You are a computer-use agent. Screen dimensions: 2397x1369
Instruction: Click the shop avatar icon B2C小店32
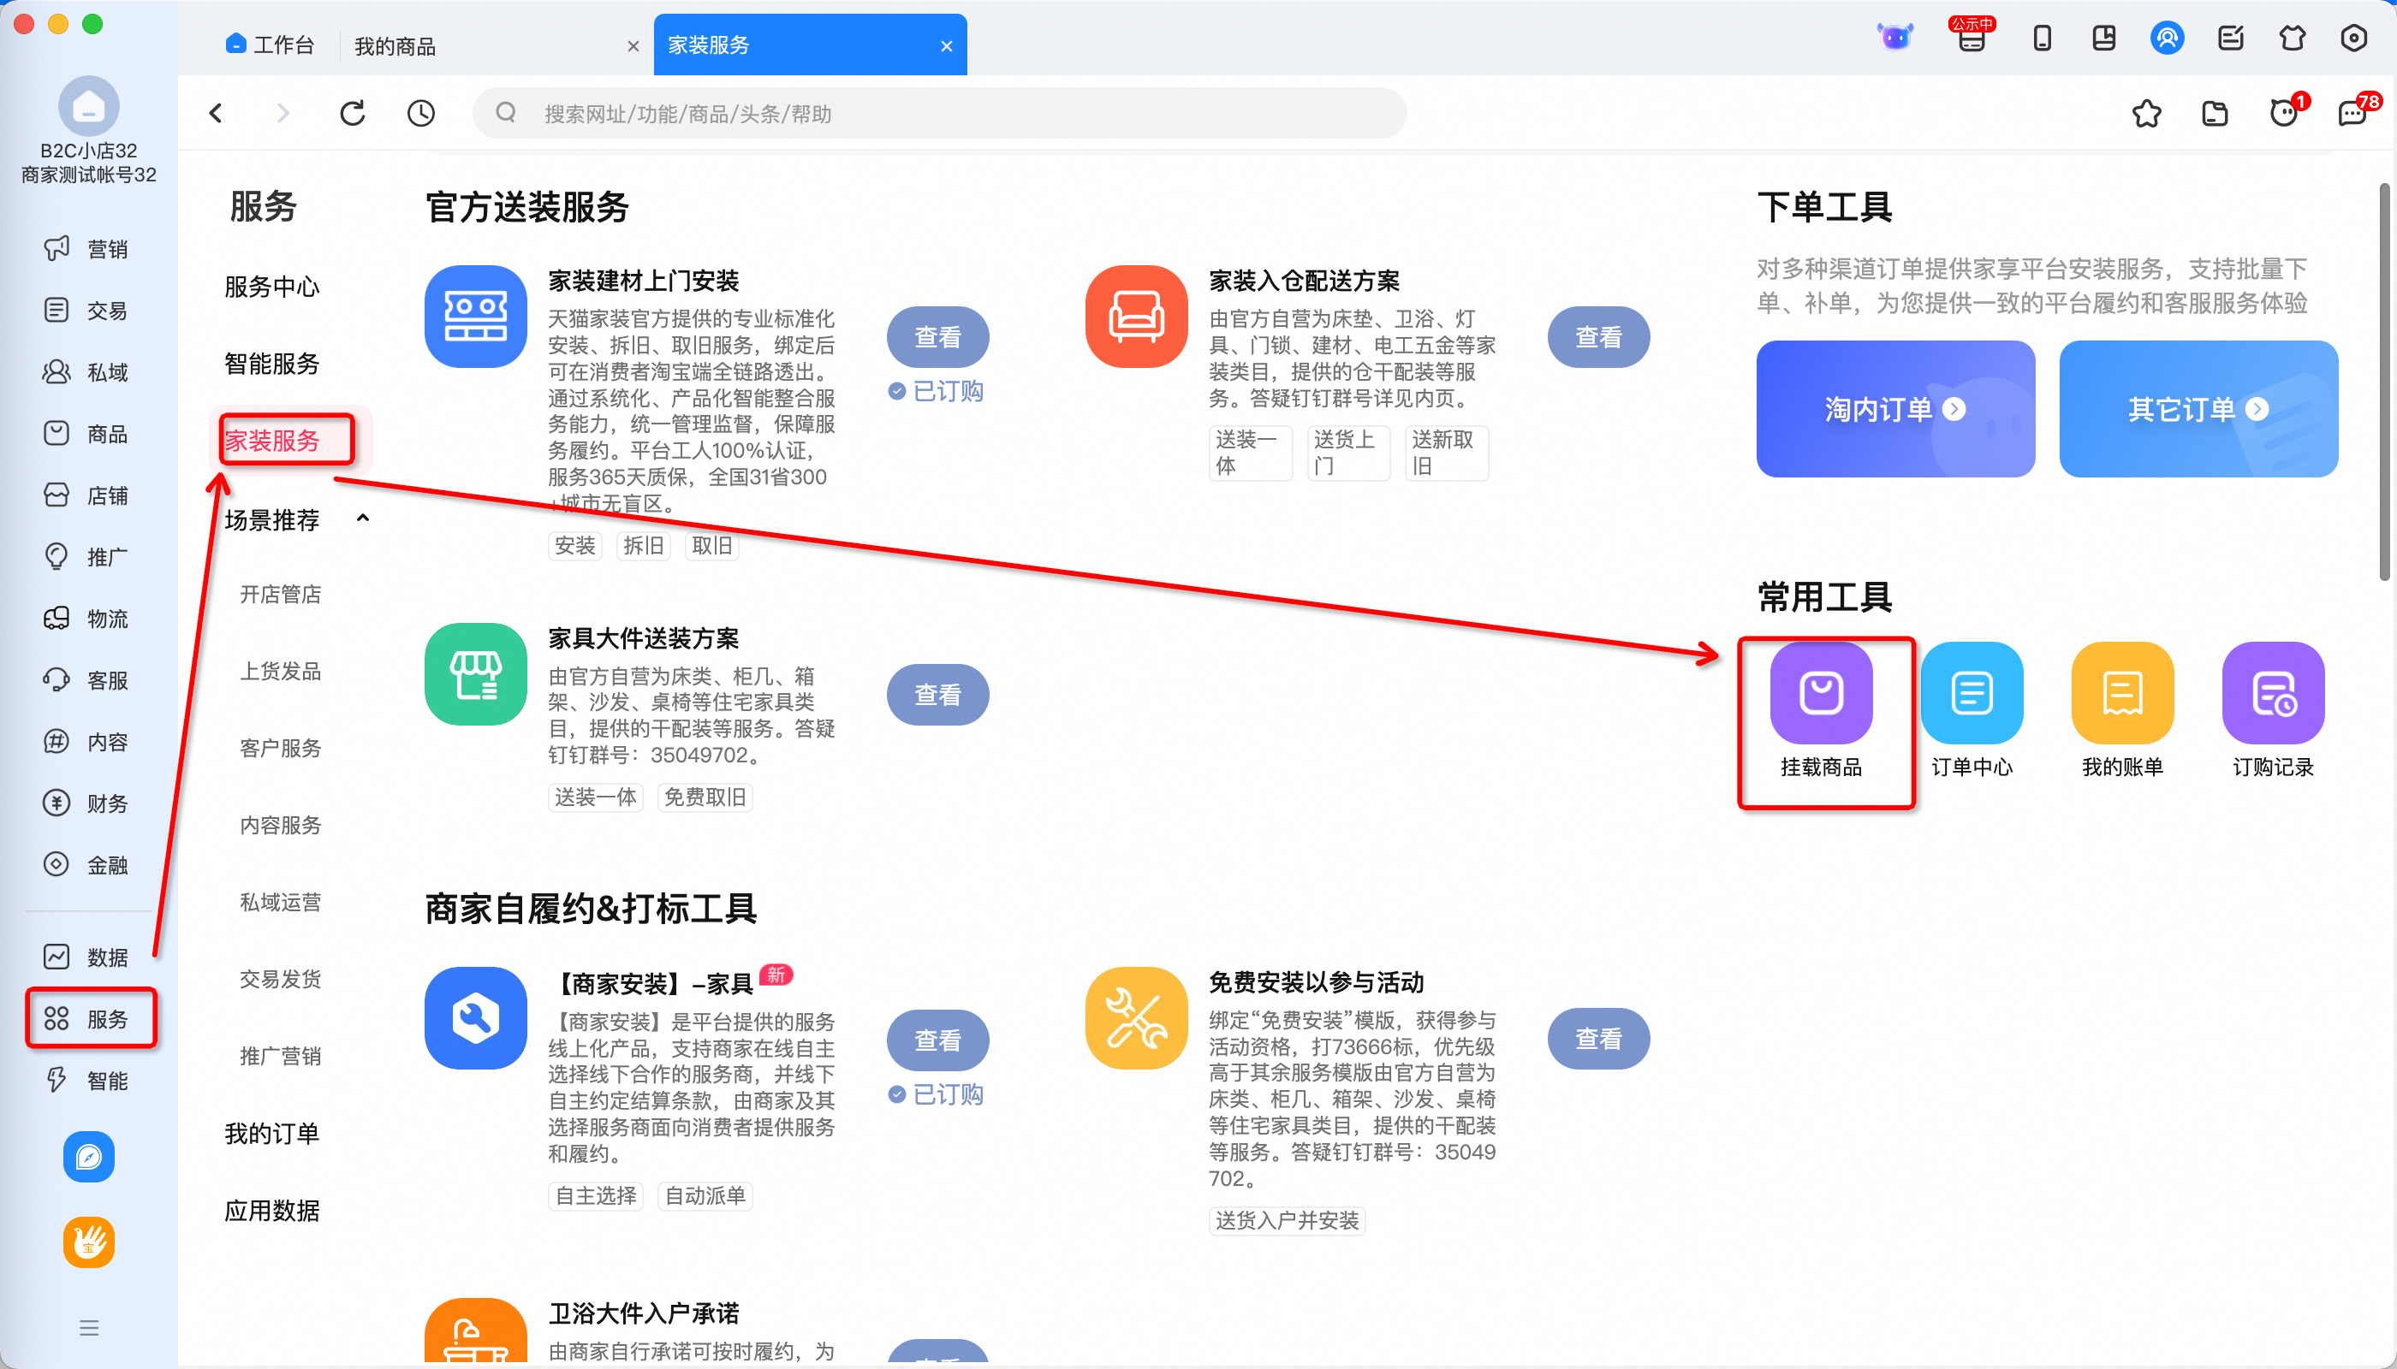[x=88, y=105]
